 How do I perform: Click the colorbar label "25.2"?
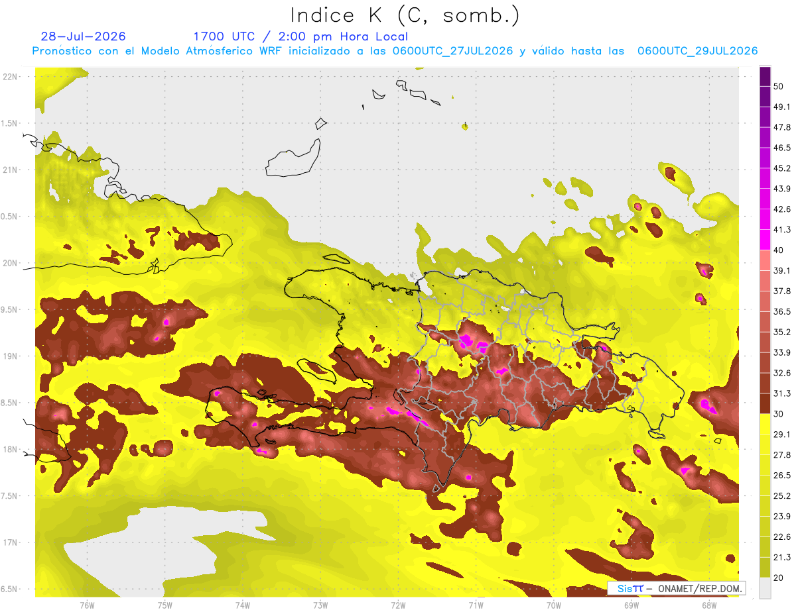point(781,495)
